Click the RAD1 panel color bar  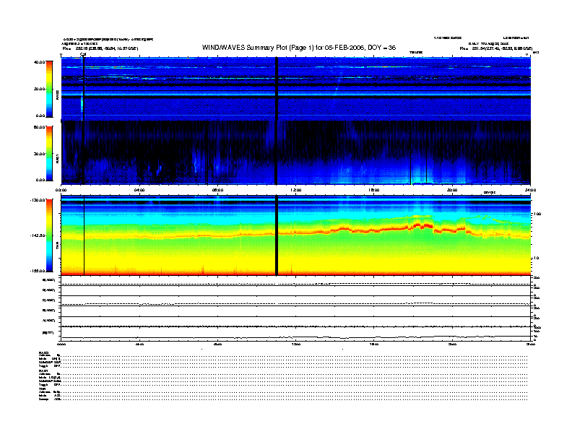(49, 154)
